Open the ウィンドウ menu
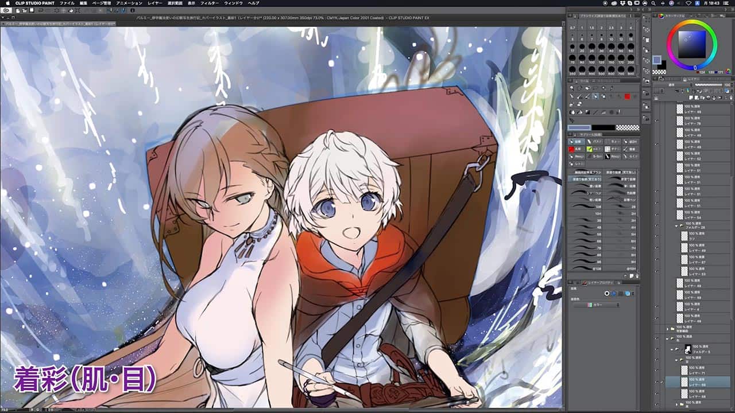The image size is (735, 413). (233, 3)
